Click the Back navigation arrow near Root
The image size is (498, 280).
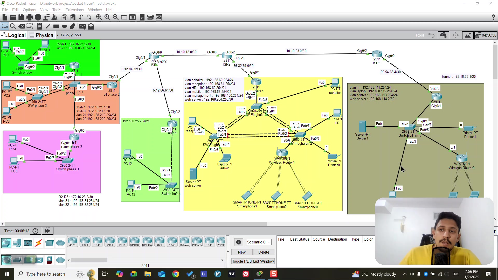point(431,35)
